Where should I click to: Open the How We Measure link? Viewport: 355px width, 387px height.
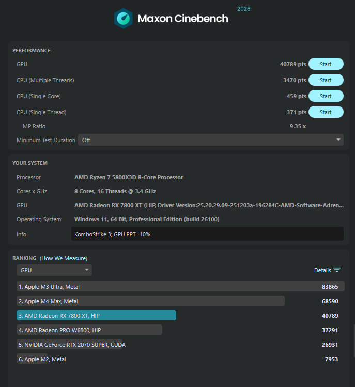click(64, 258)
